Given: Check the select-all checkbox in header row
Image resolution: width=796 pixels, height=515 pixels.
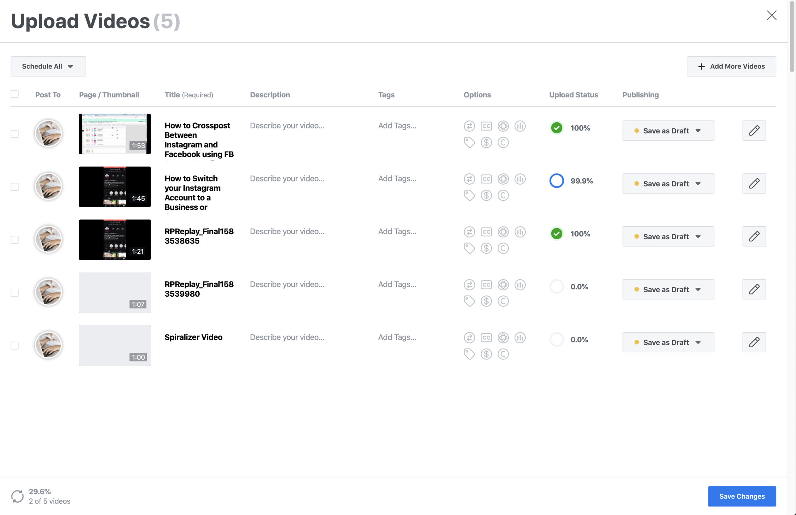Looking at the screenshot, I should tap(15, 94).
